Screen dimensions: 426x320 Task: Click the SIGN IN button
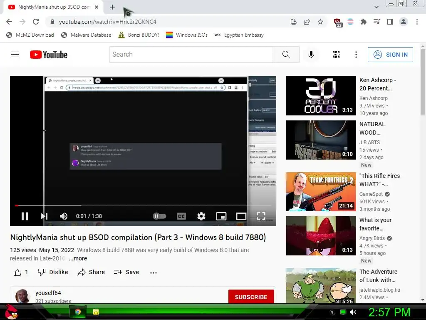pos(390,55)
